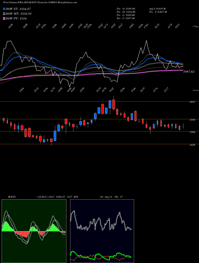The image size is (199, 263).
Task: Open the dark blue ADX indicator chart panel
Action: 102,231
